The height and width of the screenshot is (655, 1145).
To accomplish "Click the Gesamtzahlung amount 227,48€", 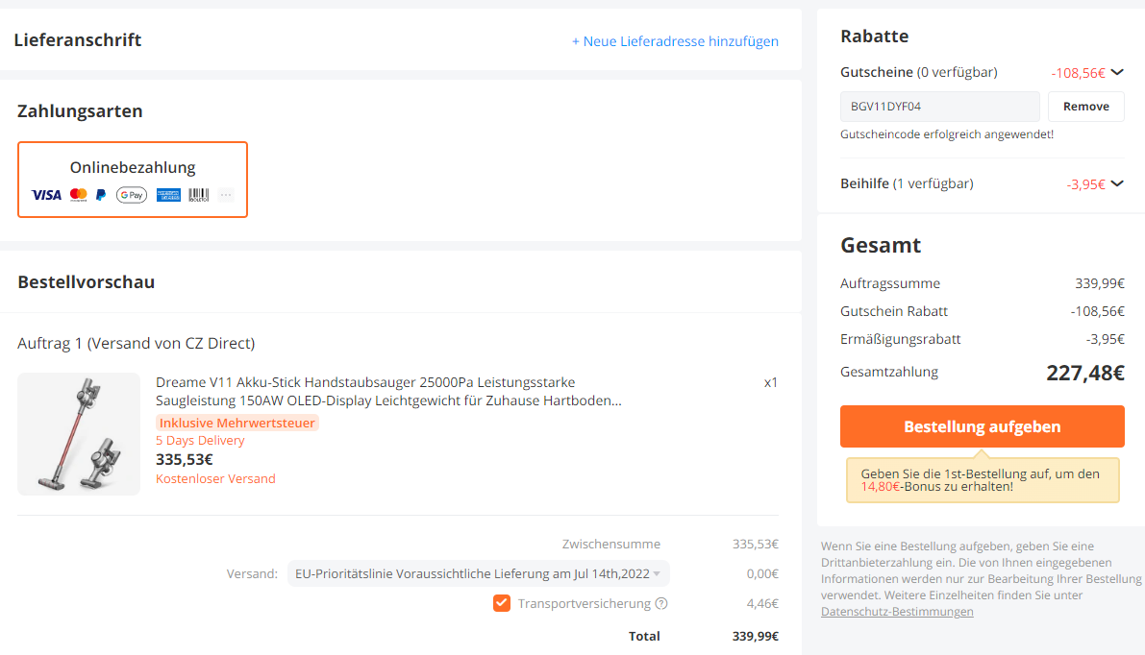I will click(1085, 373).
